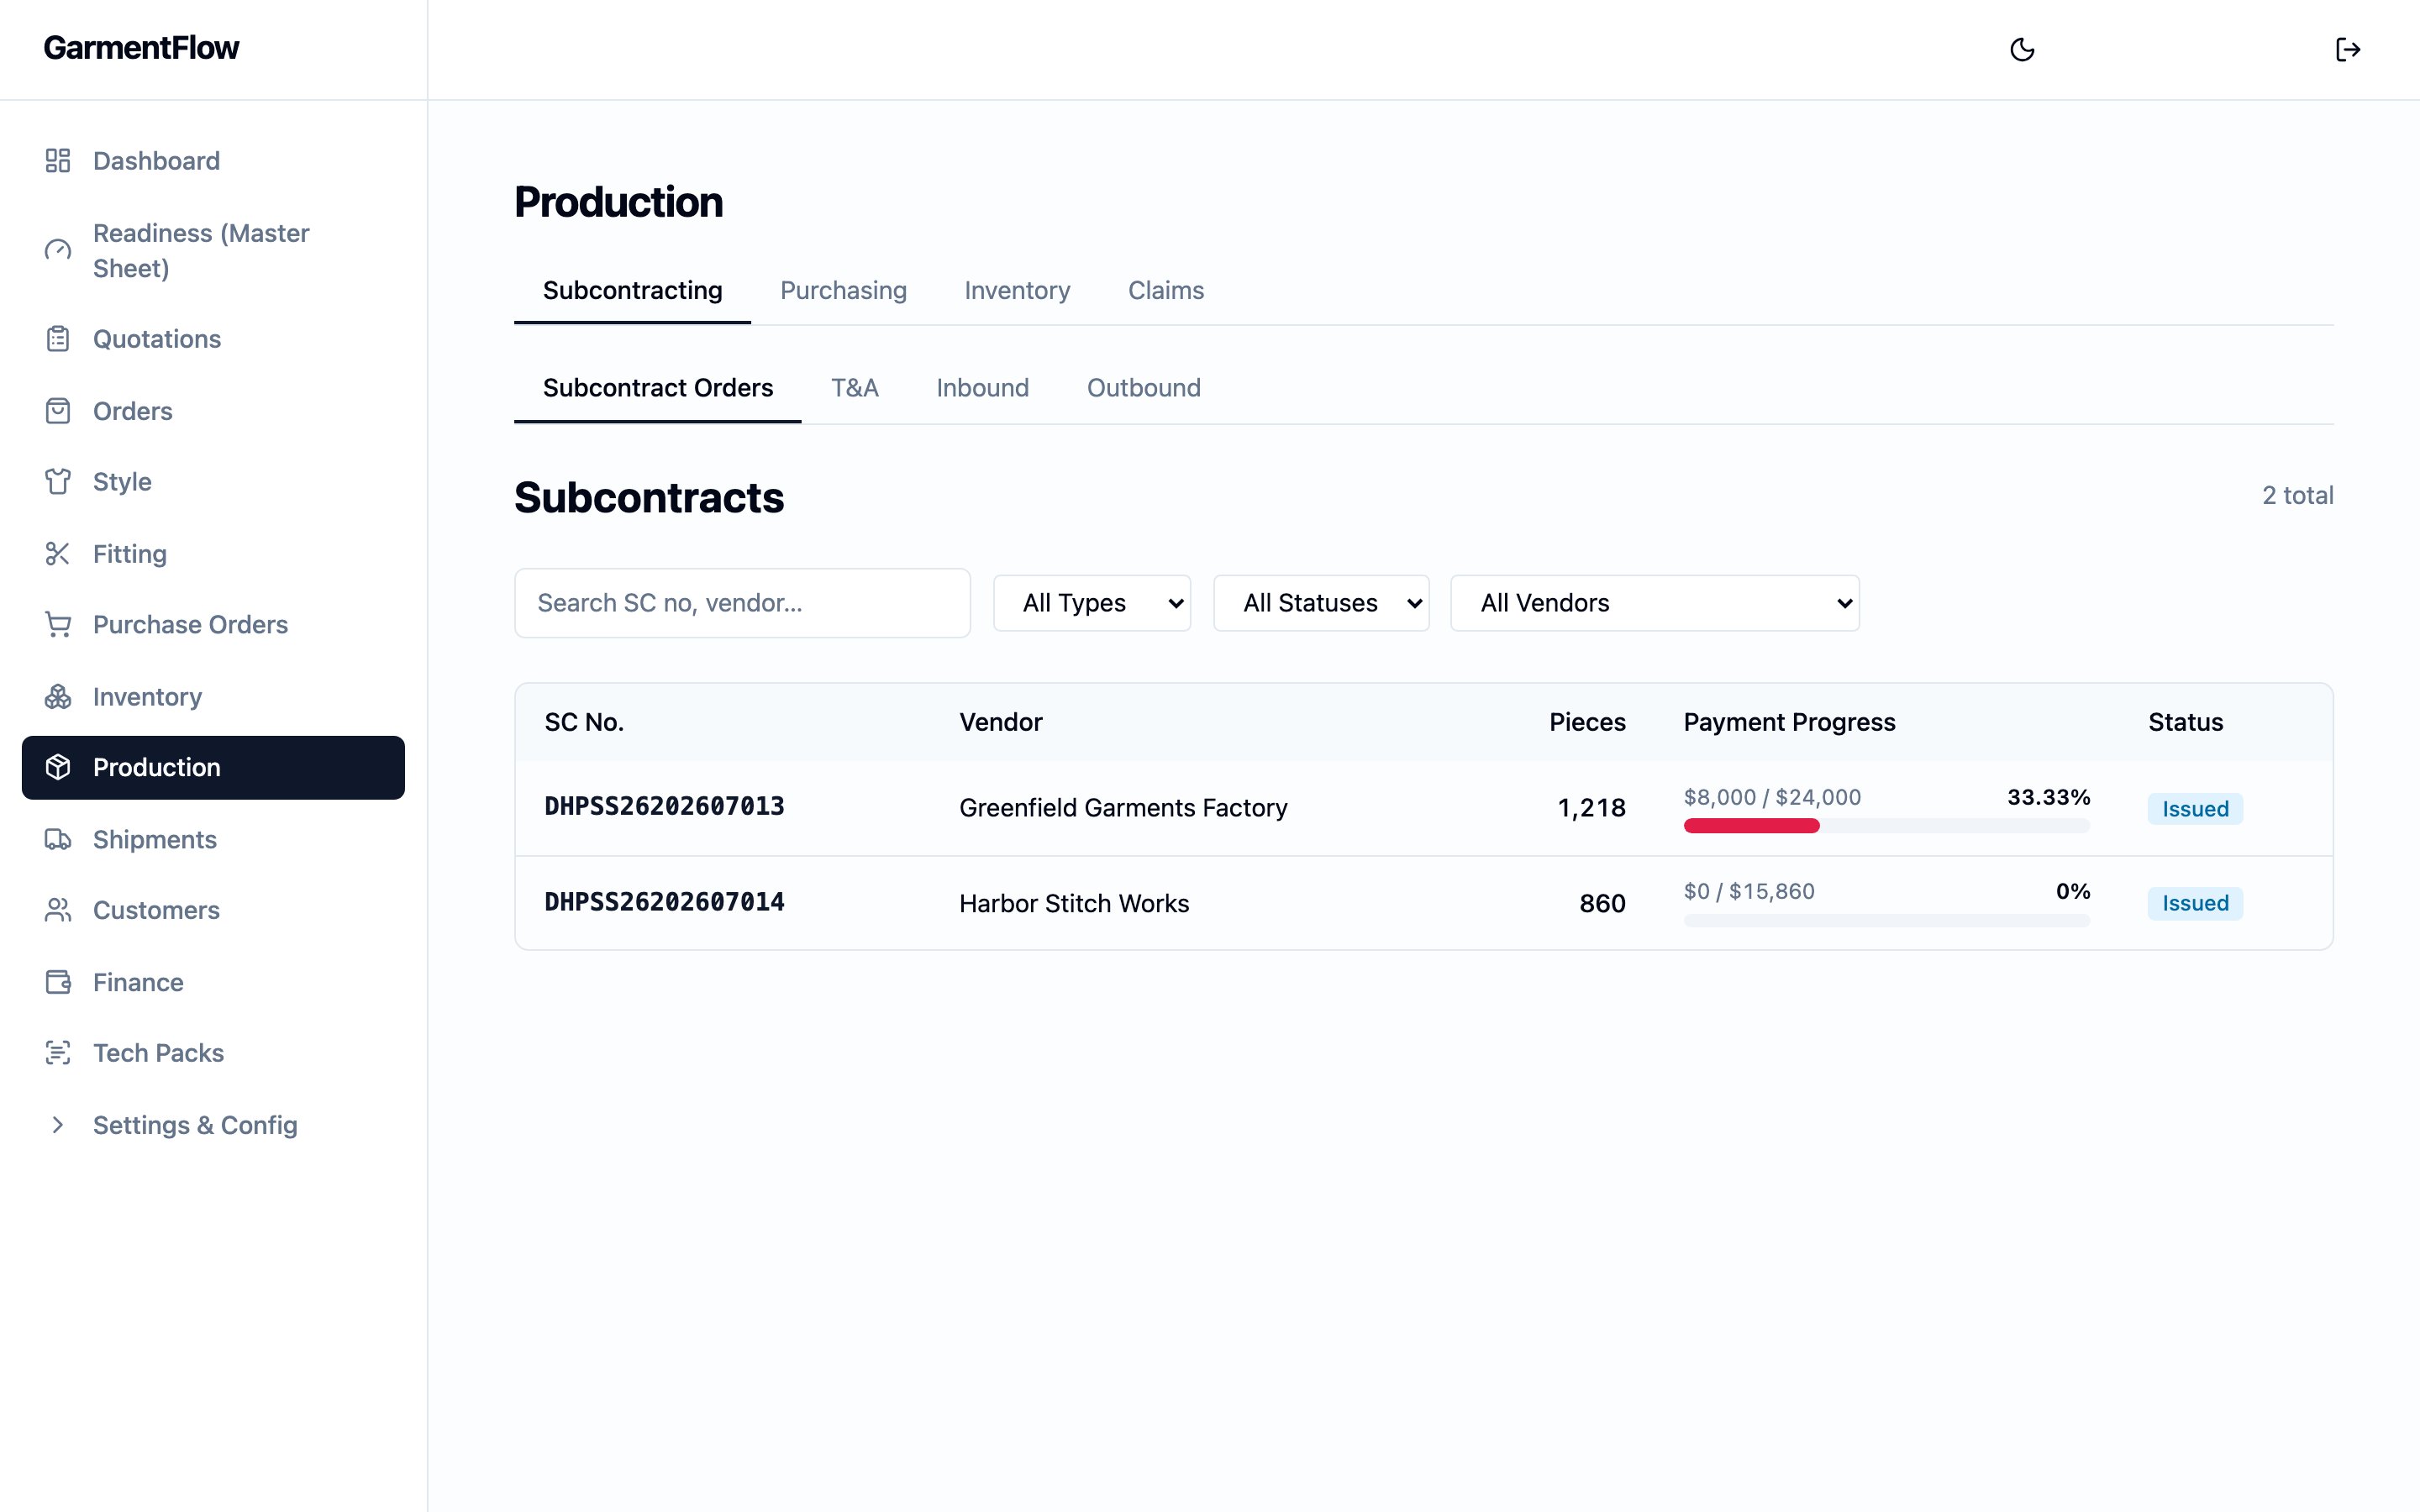The width and height of the screenshot is (2420, 1512).
Task: Click the Vendor column header
Action: [x=1001, y=722]
